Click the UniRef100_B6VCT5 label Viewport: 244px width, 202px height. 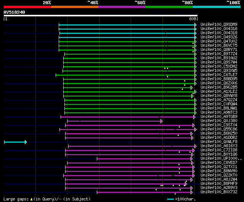(219, 46)
